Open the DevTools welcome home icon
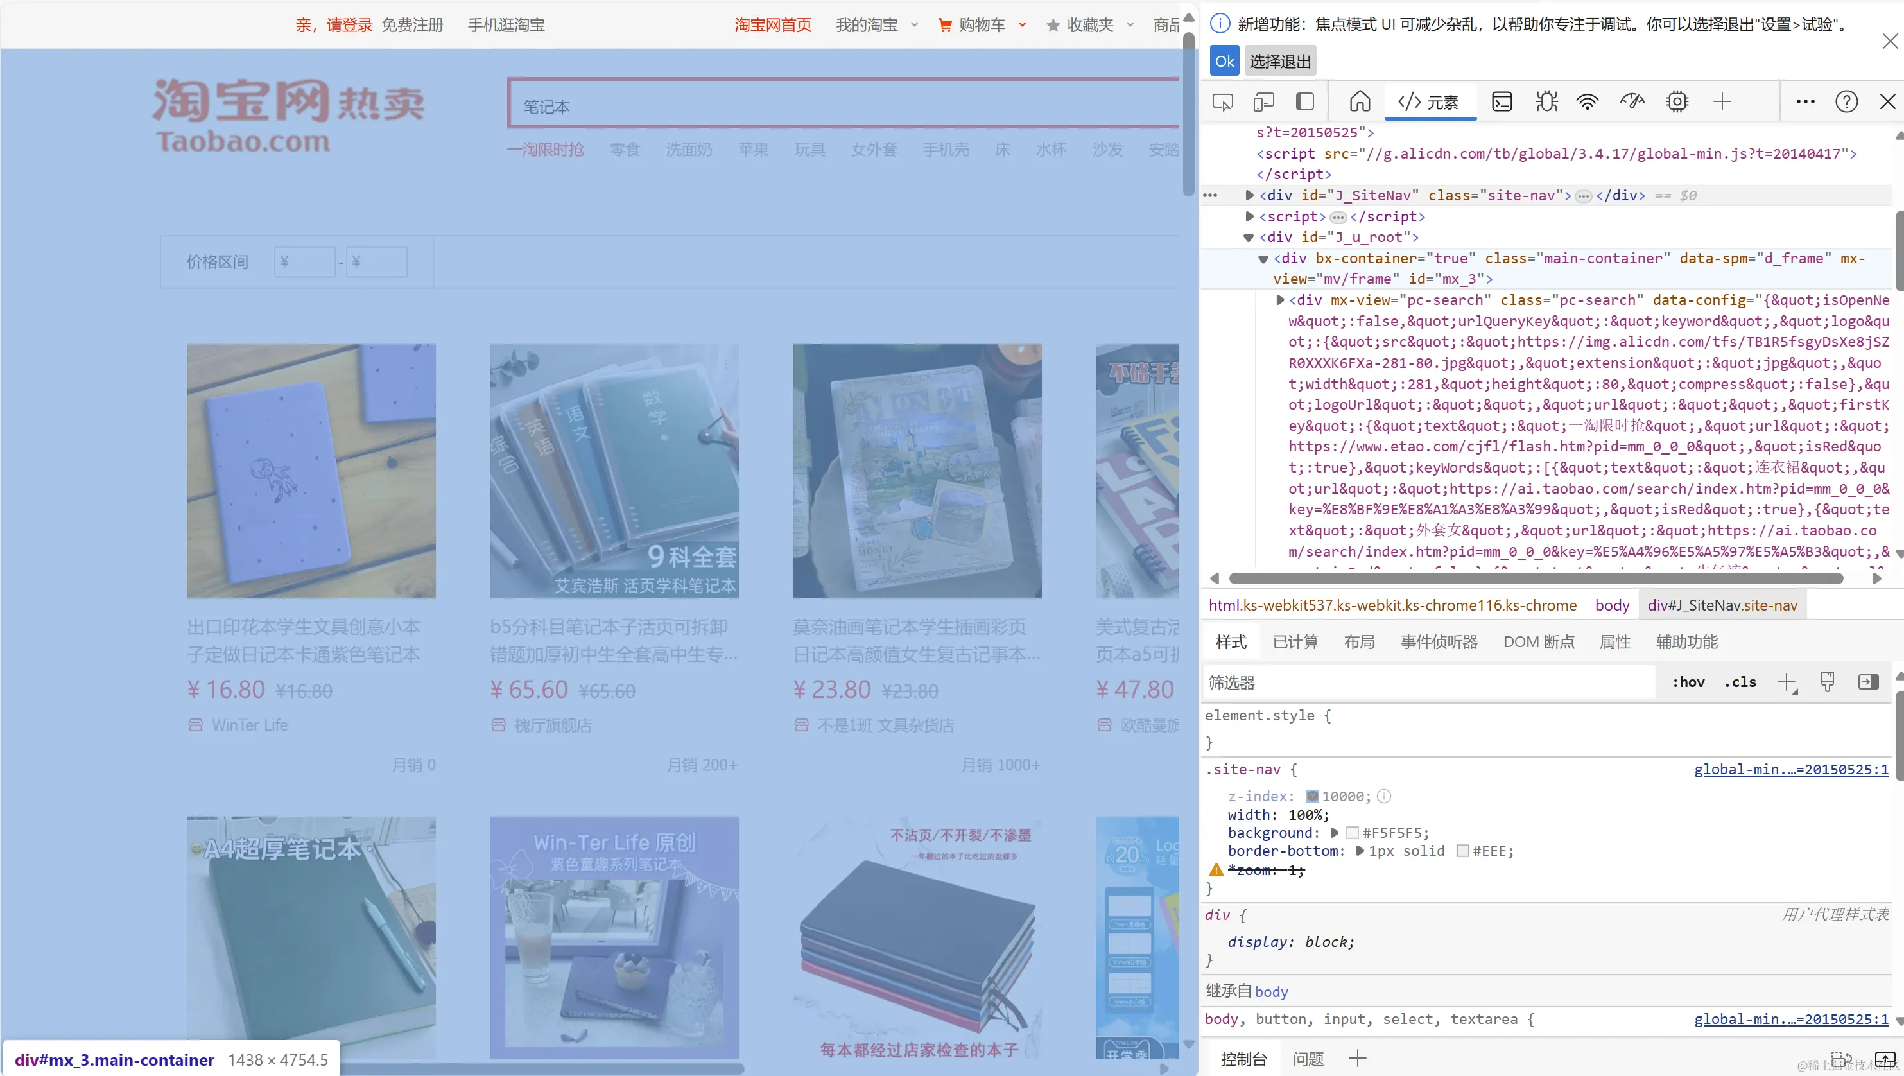The height and width of the screenshot is (1076, 1904). click(x=1360, y=102)
